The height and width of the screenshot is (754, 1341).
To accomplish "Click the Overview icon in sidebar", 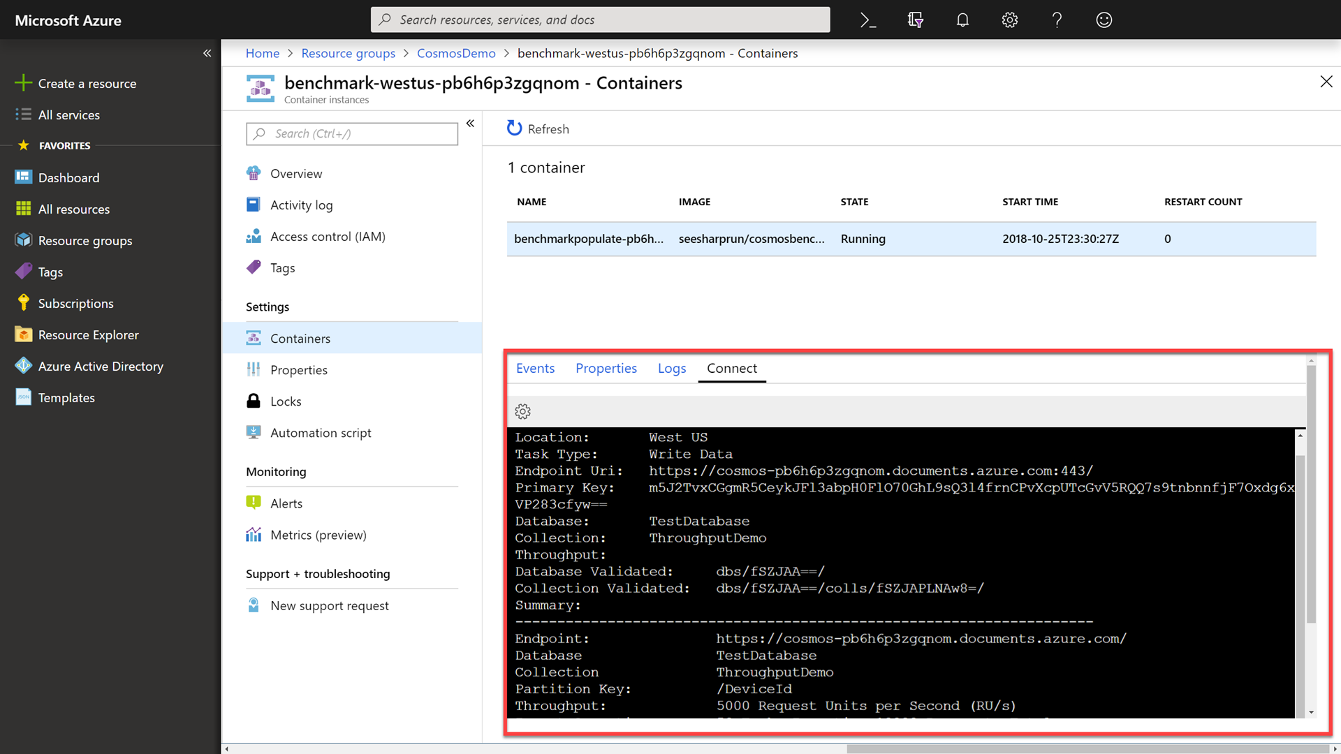I will pos(254,173).
